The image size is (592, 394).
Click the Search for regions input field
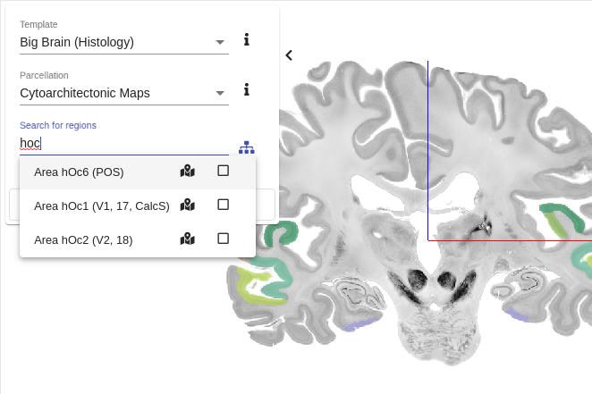point(124,143)
